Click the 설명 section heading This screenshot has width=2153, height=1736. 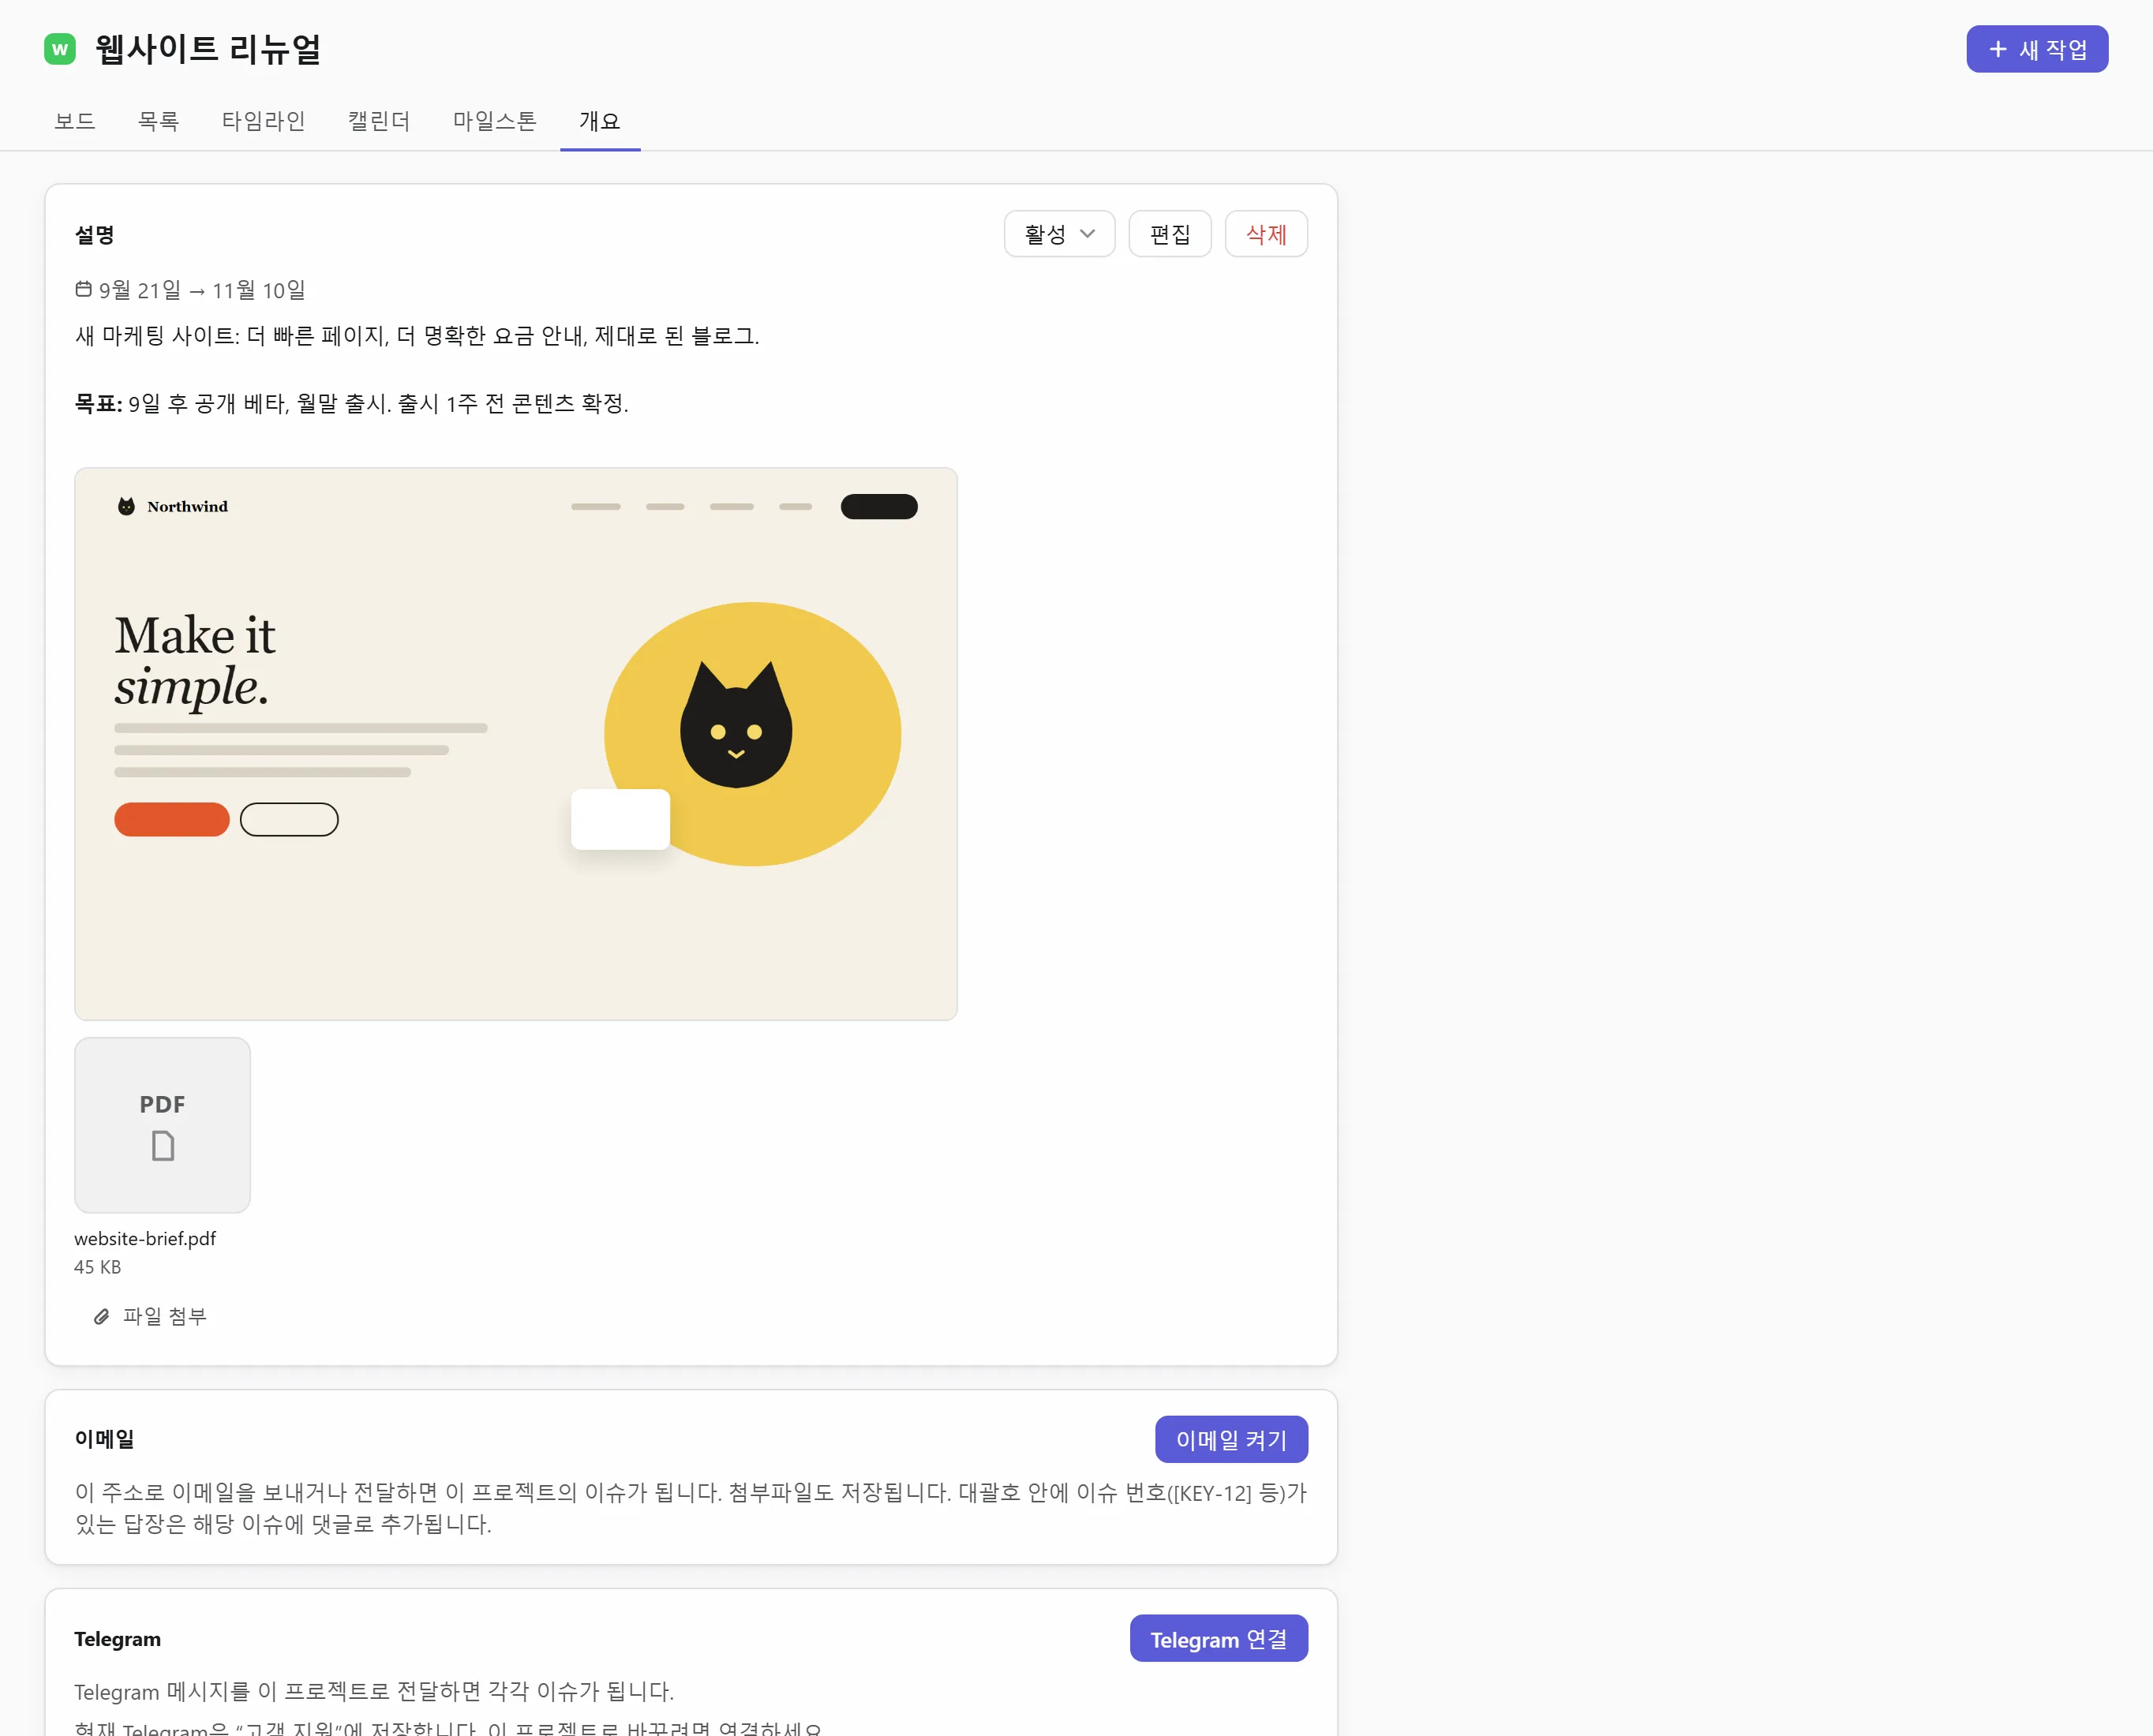(x=95, y=235)
